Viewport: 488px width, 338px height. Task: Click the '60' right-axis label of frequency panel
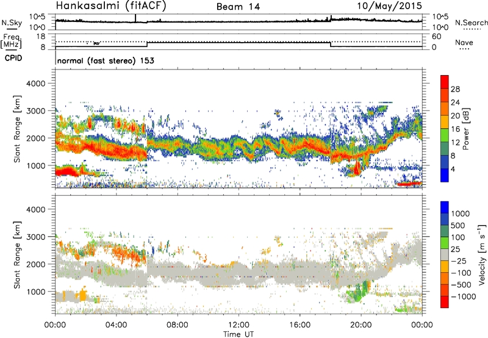click(436, 37)
